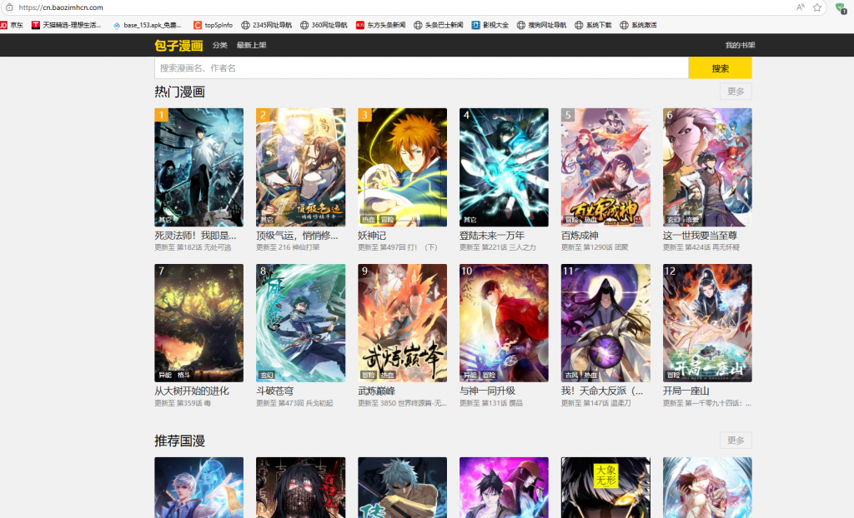Open the base_153.apk bookmark

147,25
